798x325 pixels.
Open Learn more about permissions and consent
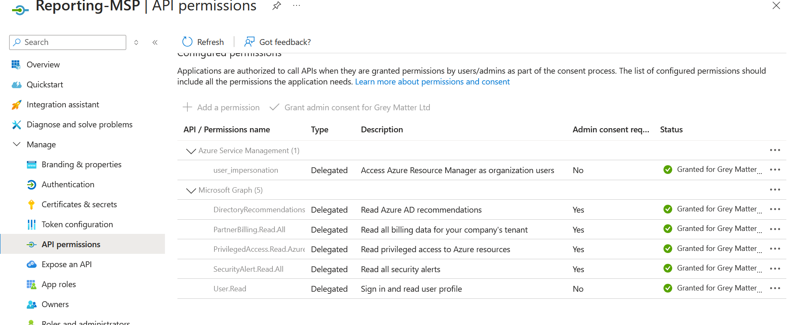tap(432, 82)
